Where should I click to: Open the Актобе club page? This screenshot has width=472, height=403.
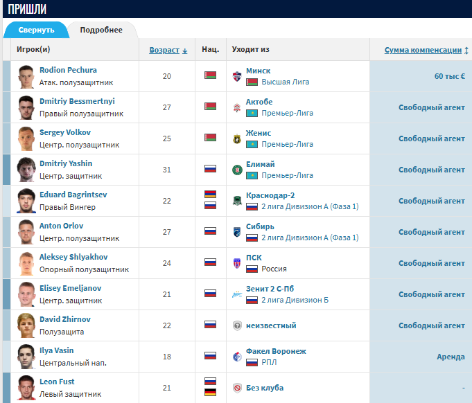pyautogui.click(x=259, y=102)
